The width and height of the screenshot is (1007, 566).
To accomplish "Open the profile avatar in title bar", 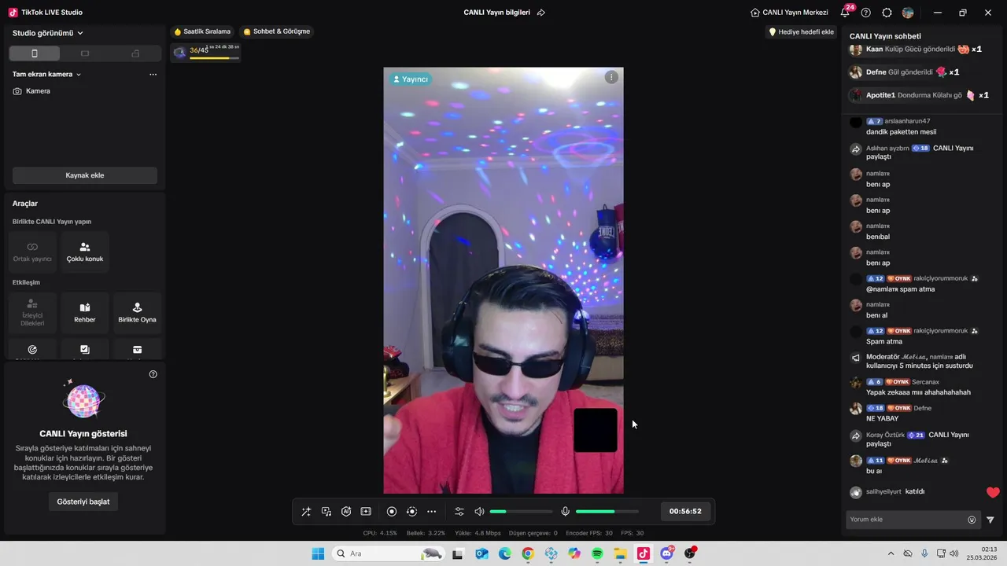I will (x=908, y=13).
